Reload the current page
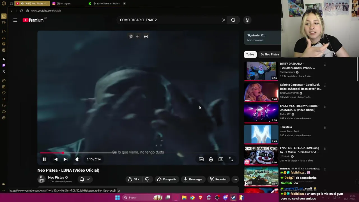This screenshot has width=359, height=202. coord(21,11)
